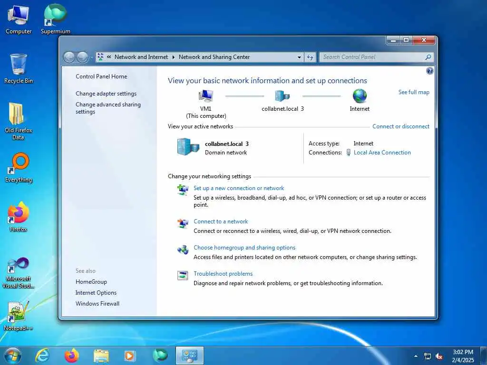This screenshot has width=487, height=365.
Task: Select the Everything desktop shortcut
Action: (x=19, y=168)
